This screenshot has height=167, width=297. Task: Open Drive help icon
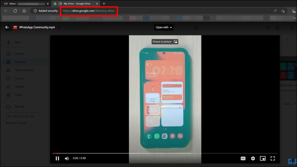(x=268, y=28)
